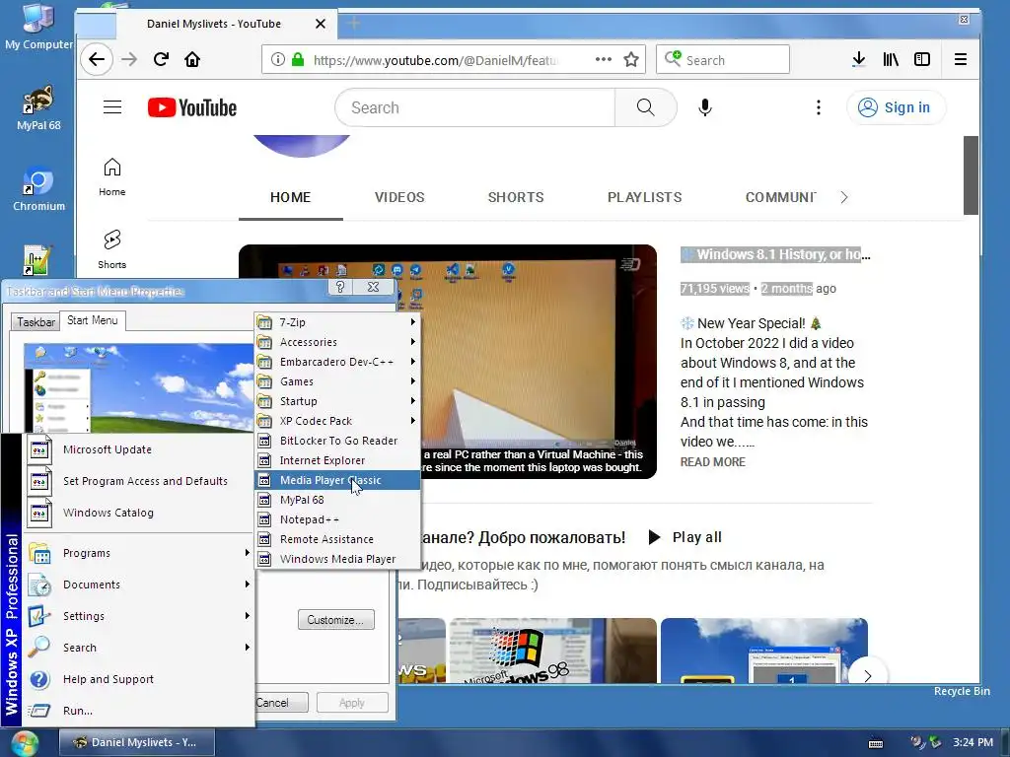Click the YouTube search magnifier button
This screenshot has width=1010, height=757.
tap(645, 107)
